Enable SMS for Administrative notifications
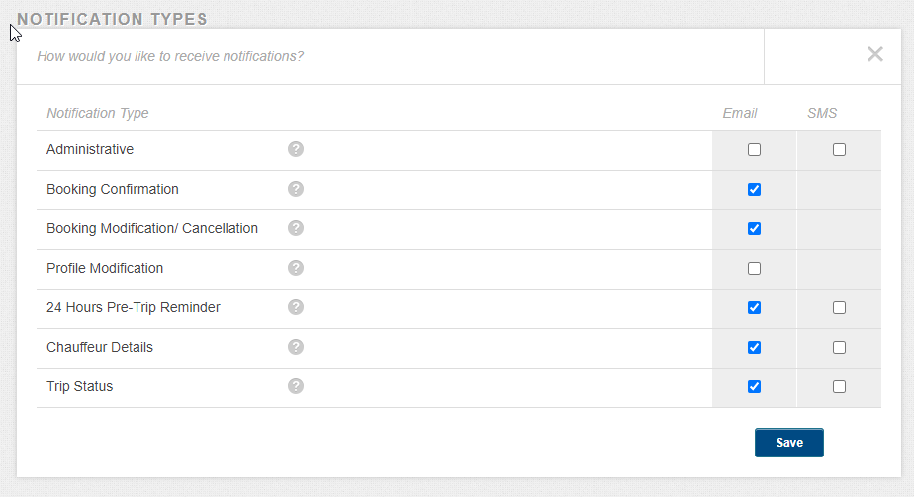914x497 pixels. tap(839, 150)
